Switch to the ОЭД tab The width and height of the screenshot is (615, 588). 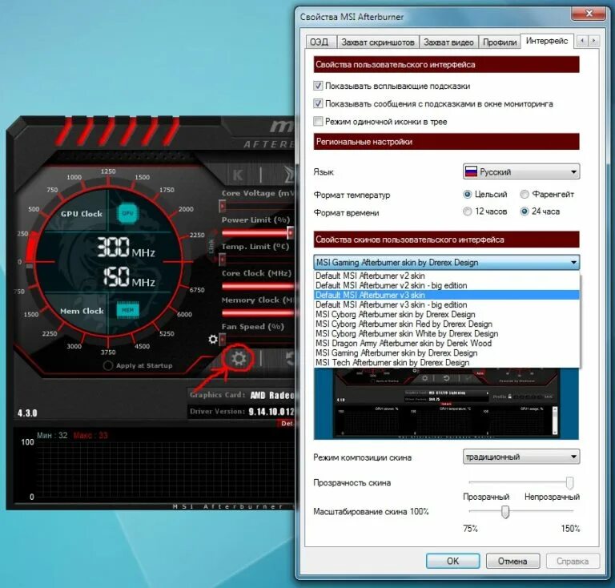(x=320, y=42)
